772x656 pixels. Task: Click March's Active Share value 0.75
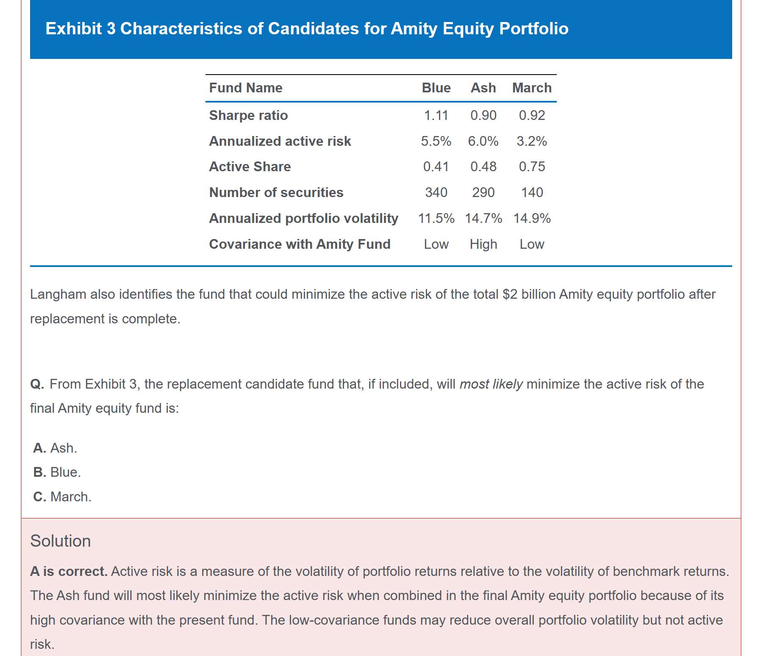point(532,167)
